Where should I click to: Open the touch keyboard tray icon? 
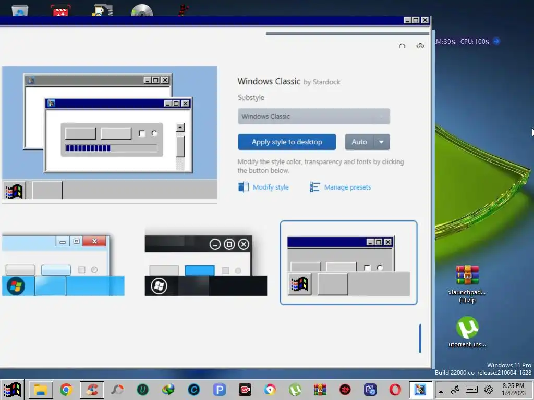(471, 390)
